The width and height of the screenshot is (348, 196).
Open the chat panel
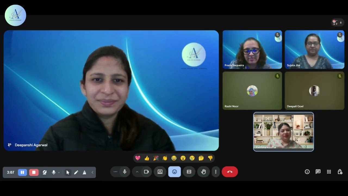[318, 172]
